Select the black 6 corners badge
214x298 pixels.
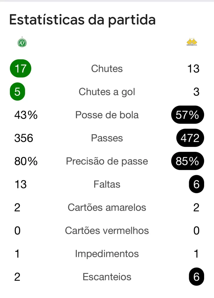coord(196,277)
